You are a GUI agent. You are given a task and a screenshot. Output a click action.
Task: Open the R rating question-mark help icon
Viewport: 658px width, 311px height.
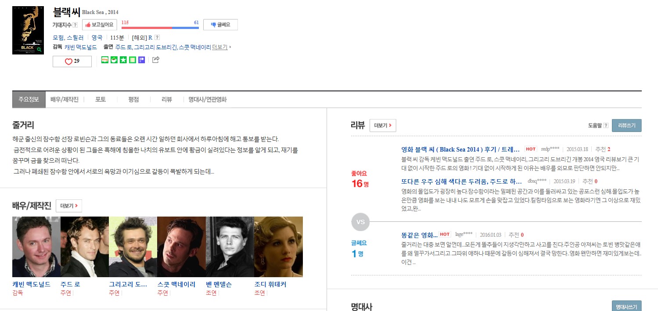pyautogui.click(x=157, y=38)
